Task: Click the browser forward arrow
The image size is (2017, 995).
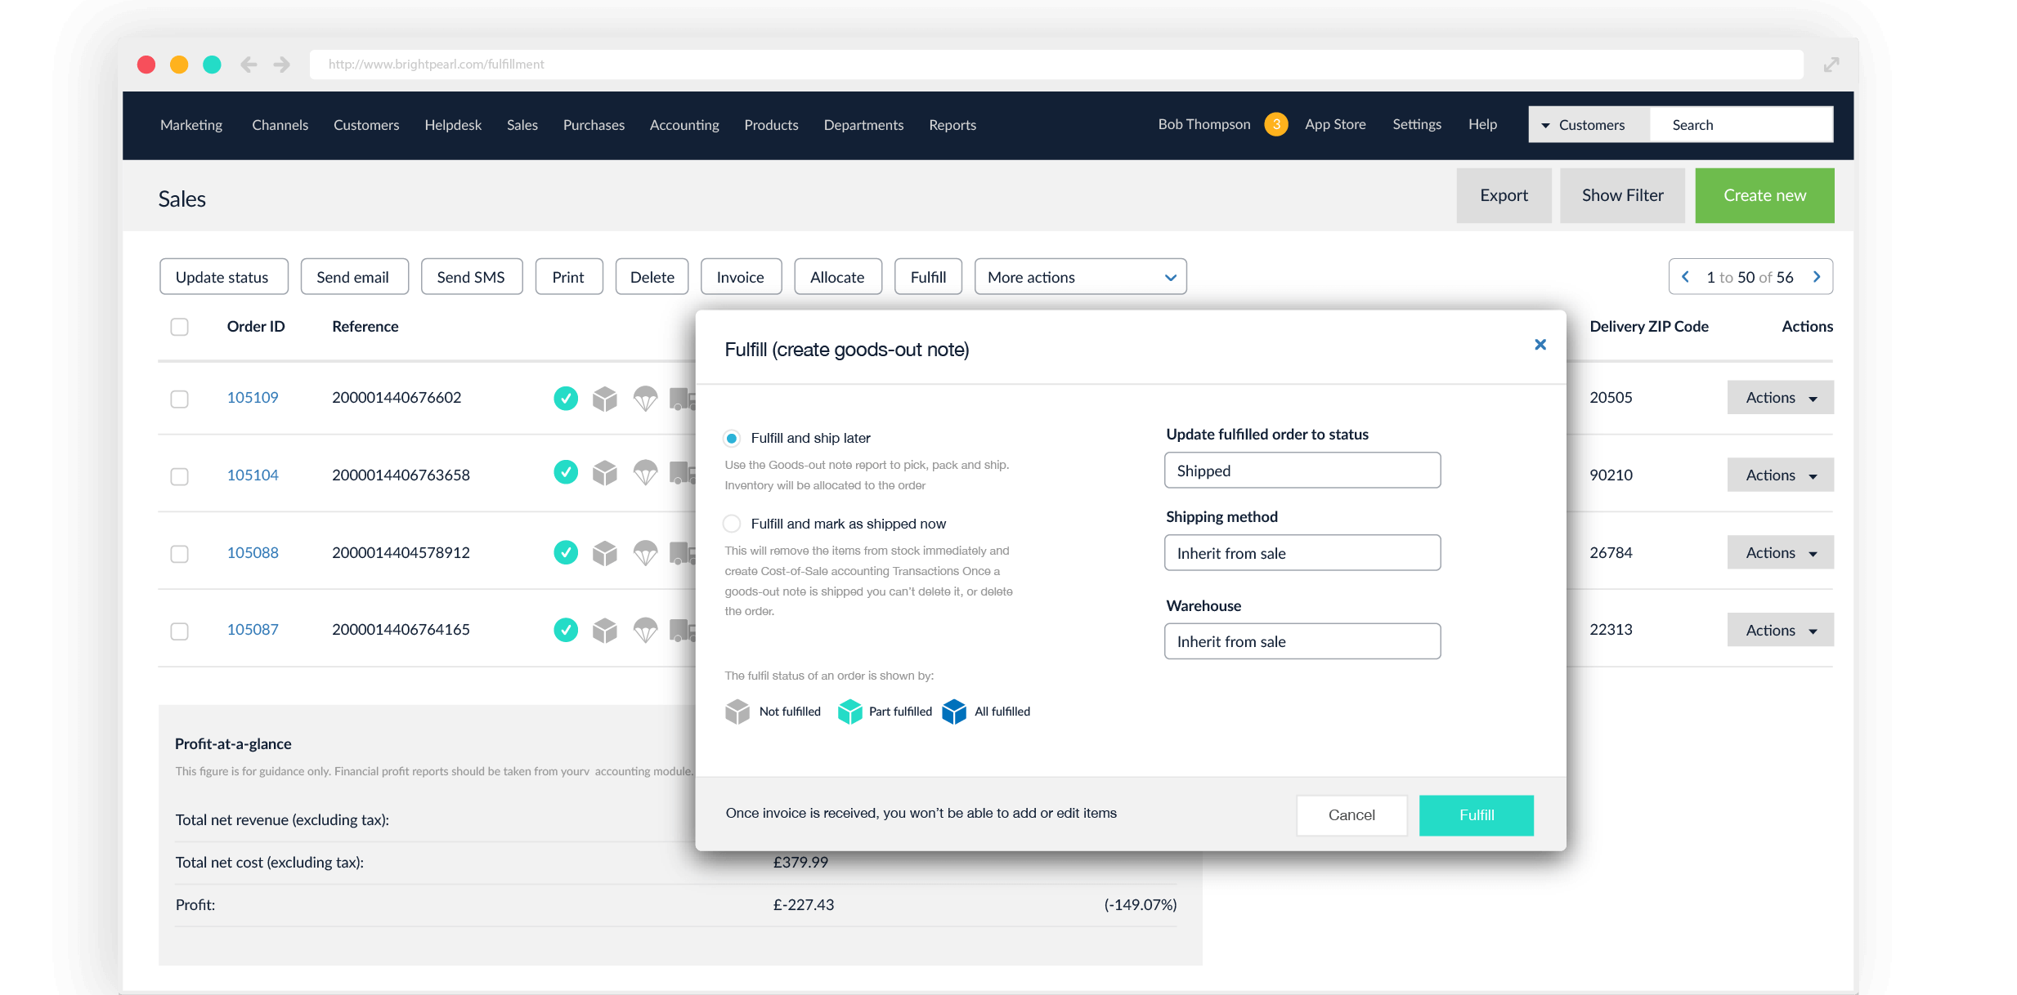Action: pyautogui.click(x=282, y=65)
